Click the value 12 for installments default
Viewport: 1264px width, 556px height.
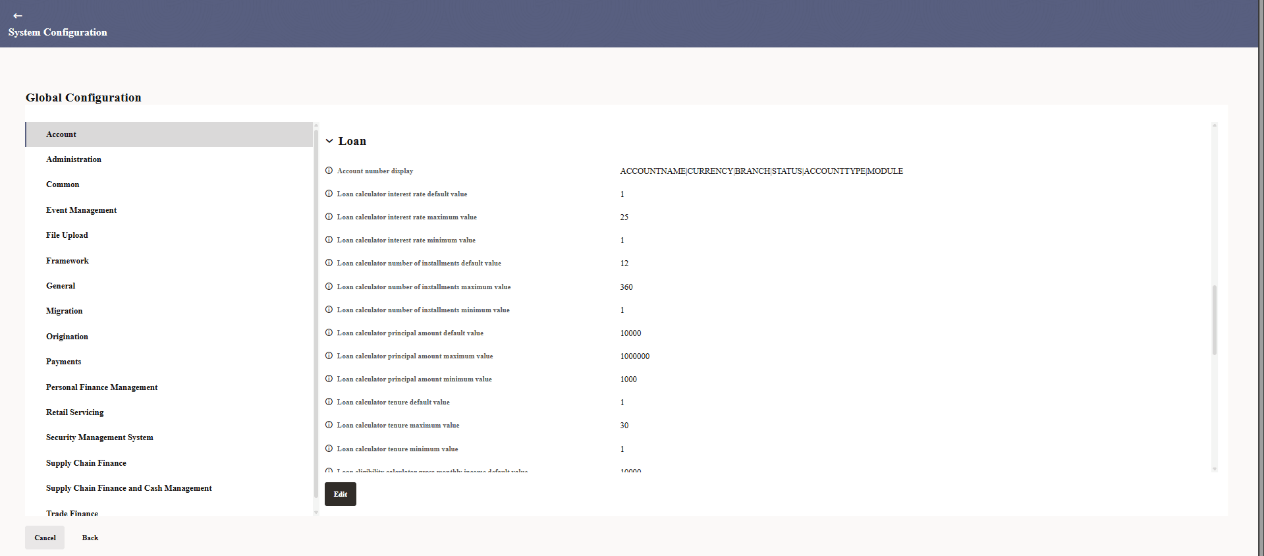(x=624, y=264)
